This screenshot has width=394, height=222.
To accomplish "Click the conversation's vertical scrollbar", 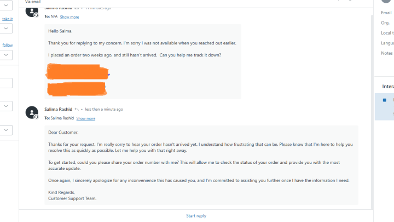I will click(372, 110).
